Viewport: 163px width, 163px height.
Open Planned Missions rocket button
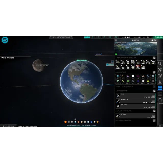(154, 120)
